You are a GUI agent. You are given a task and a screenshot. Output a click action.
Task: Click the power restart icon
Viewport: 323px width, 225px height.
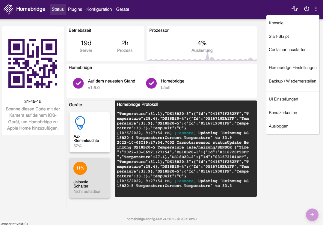(307, 9)
